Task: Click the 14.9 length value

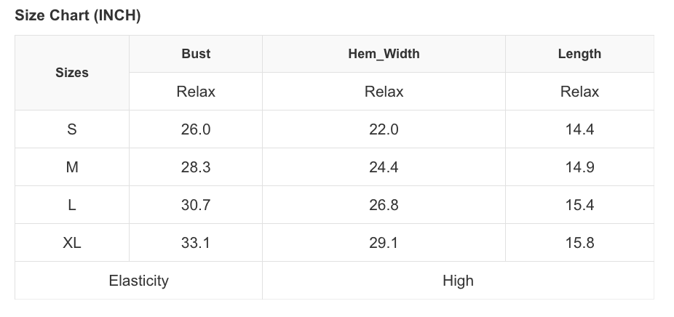Action: (x=579, y=167)
